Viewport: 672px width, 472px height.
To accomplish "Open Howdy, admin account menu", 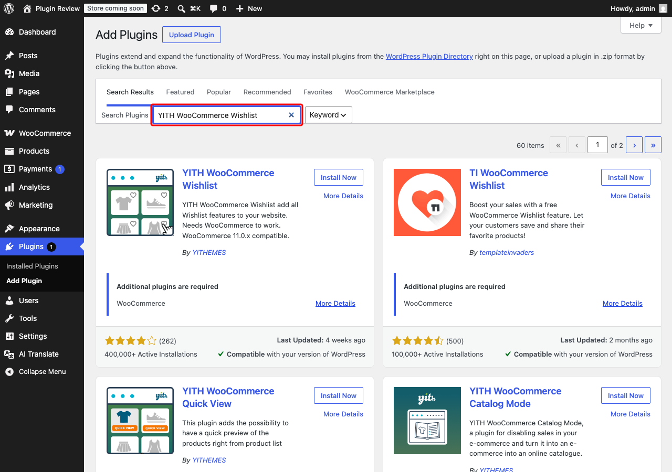I will coord(639,8).
